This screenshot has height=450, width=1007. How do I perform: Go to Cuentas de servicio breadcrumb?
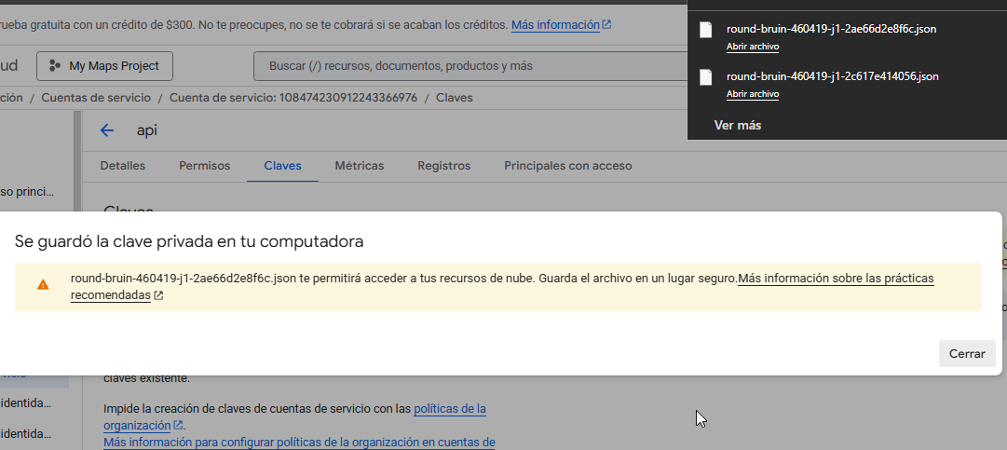tap(96, 98)
